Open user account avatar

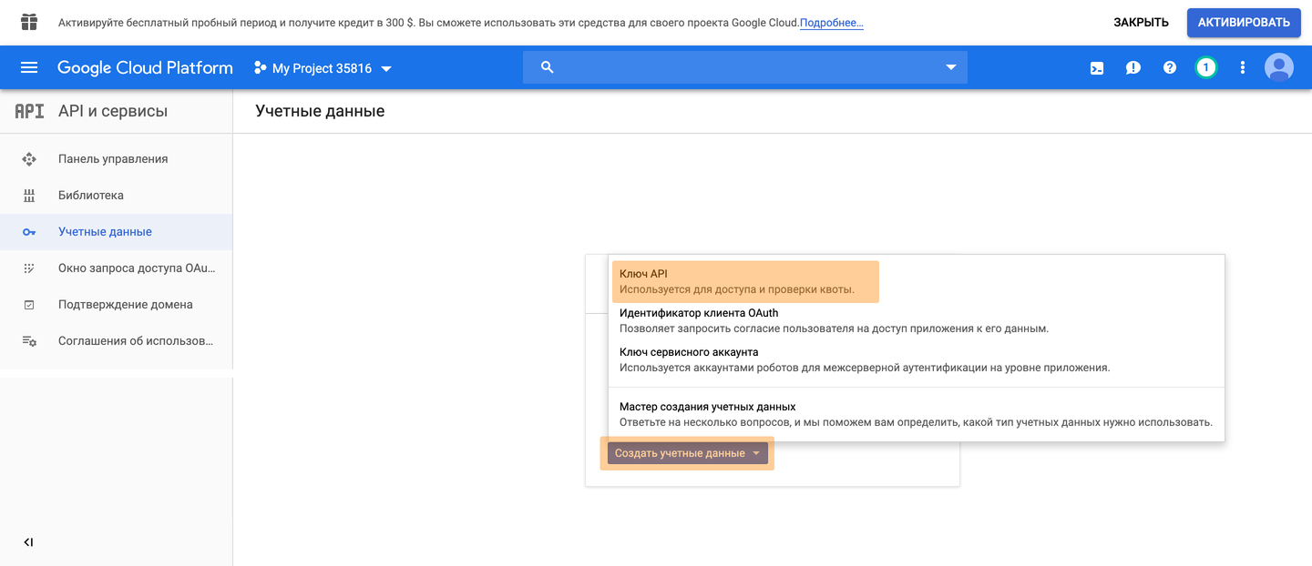coord(1278,67)
